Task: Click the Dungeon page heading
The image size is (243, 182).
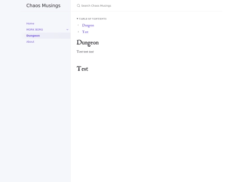Action: point(88,43)
